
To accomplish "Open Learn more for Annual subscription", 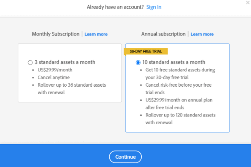I will pos(202,34).
